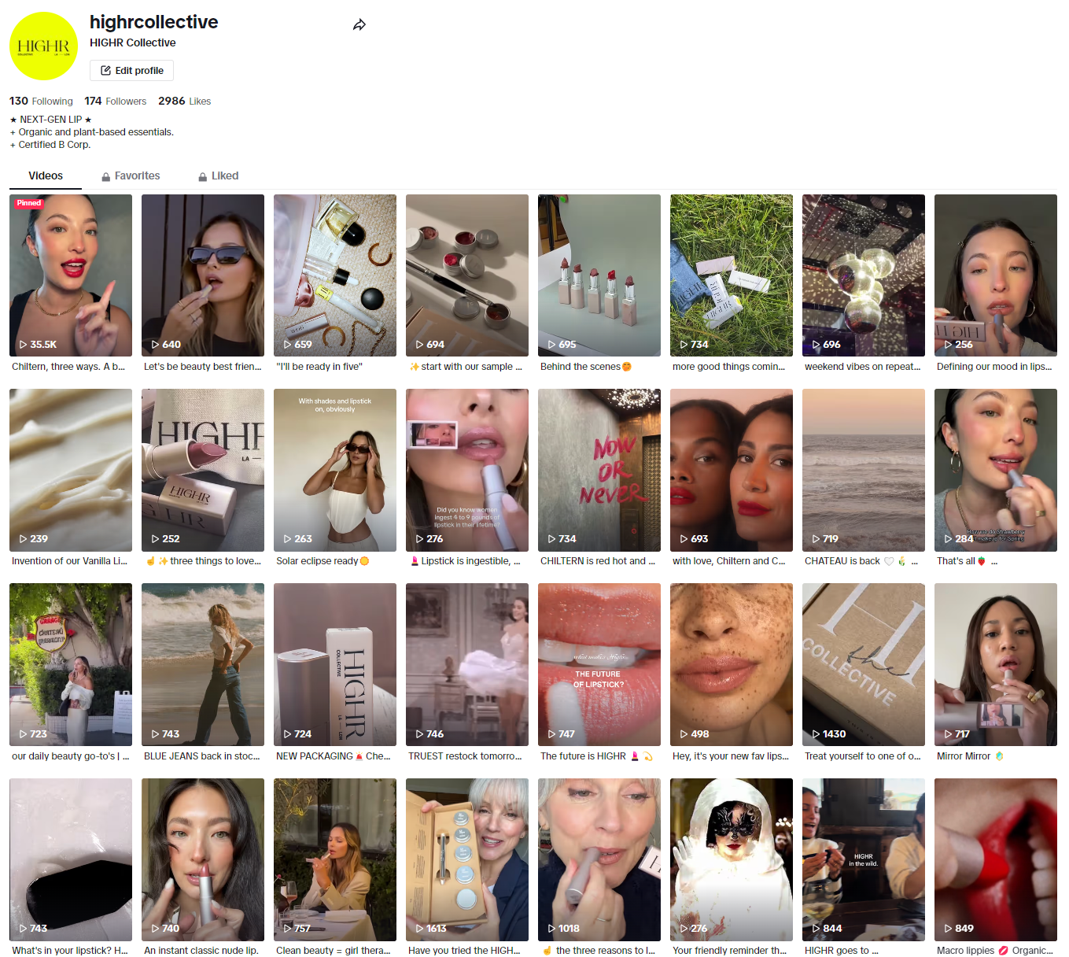
Task: Open the "Have you tried the HIGH..." video
Action: [x=467, y=859]
